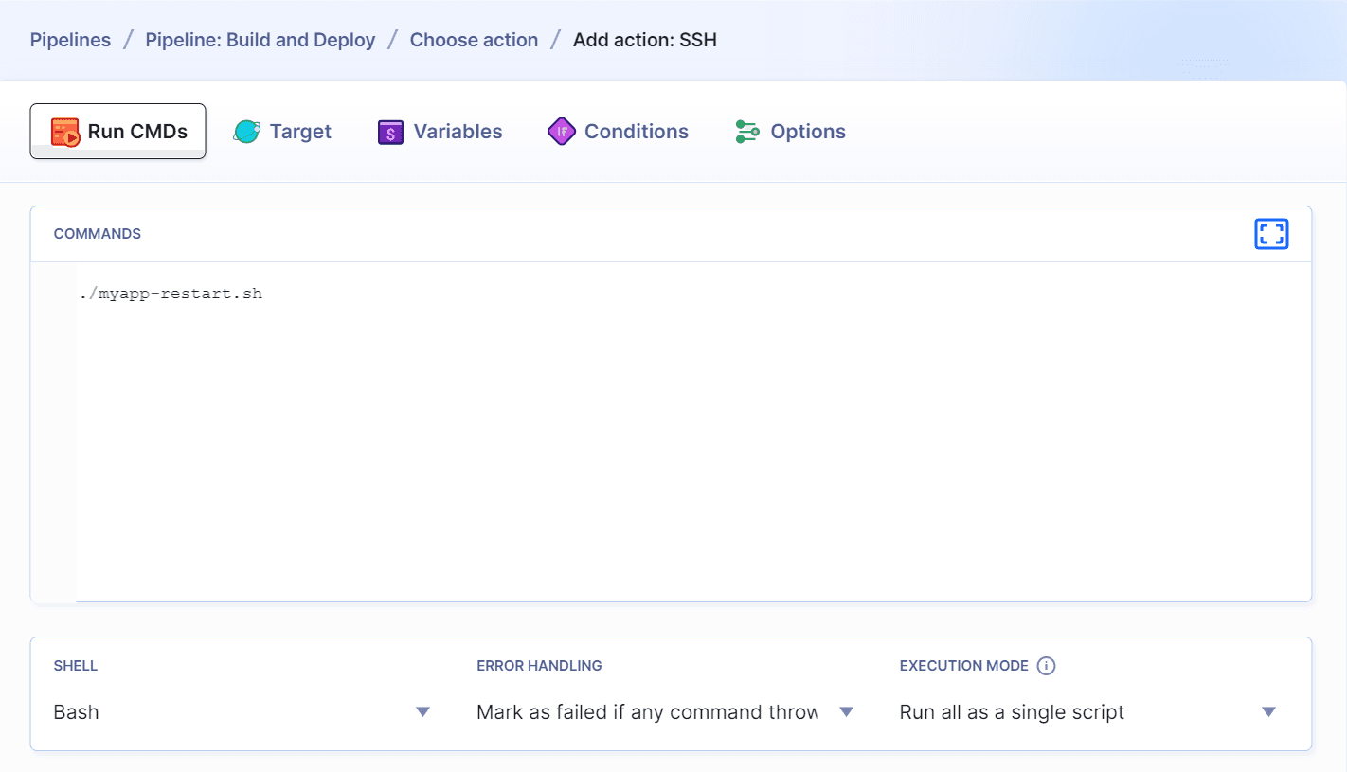Click the Options sliders icon

tap(746, 131)
